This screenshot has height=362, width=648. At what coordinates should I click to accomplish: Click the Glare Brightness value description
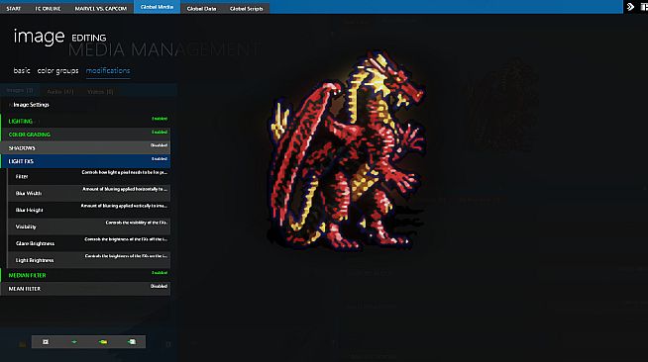coord(126,239)
